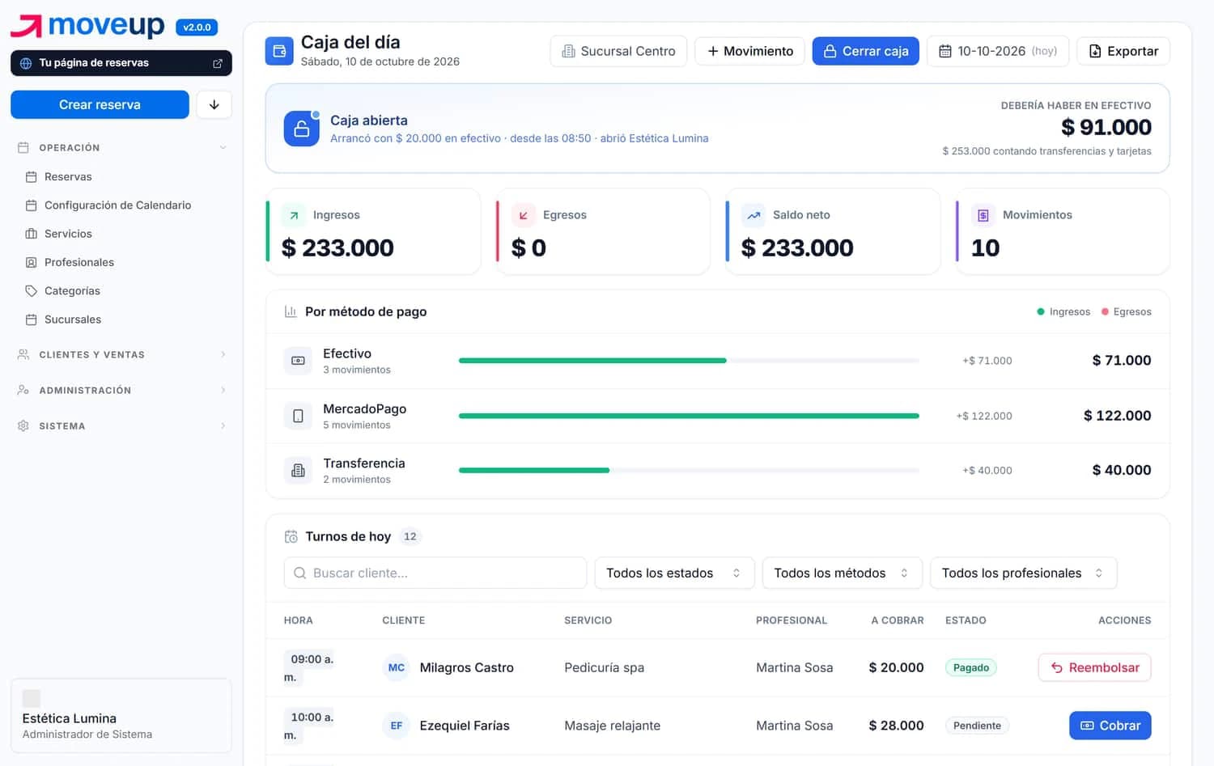Select the Sucursal Centro button

coord(618,51)
